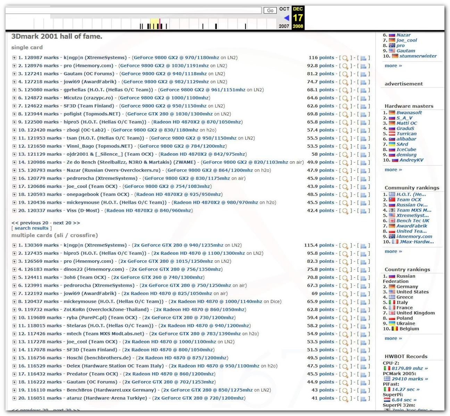
Task: Open magnifier details for Ze do Bench entry
Action: point(345,163)
